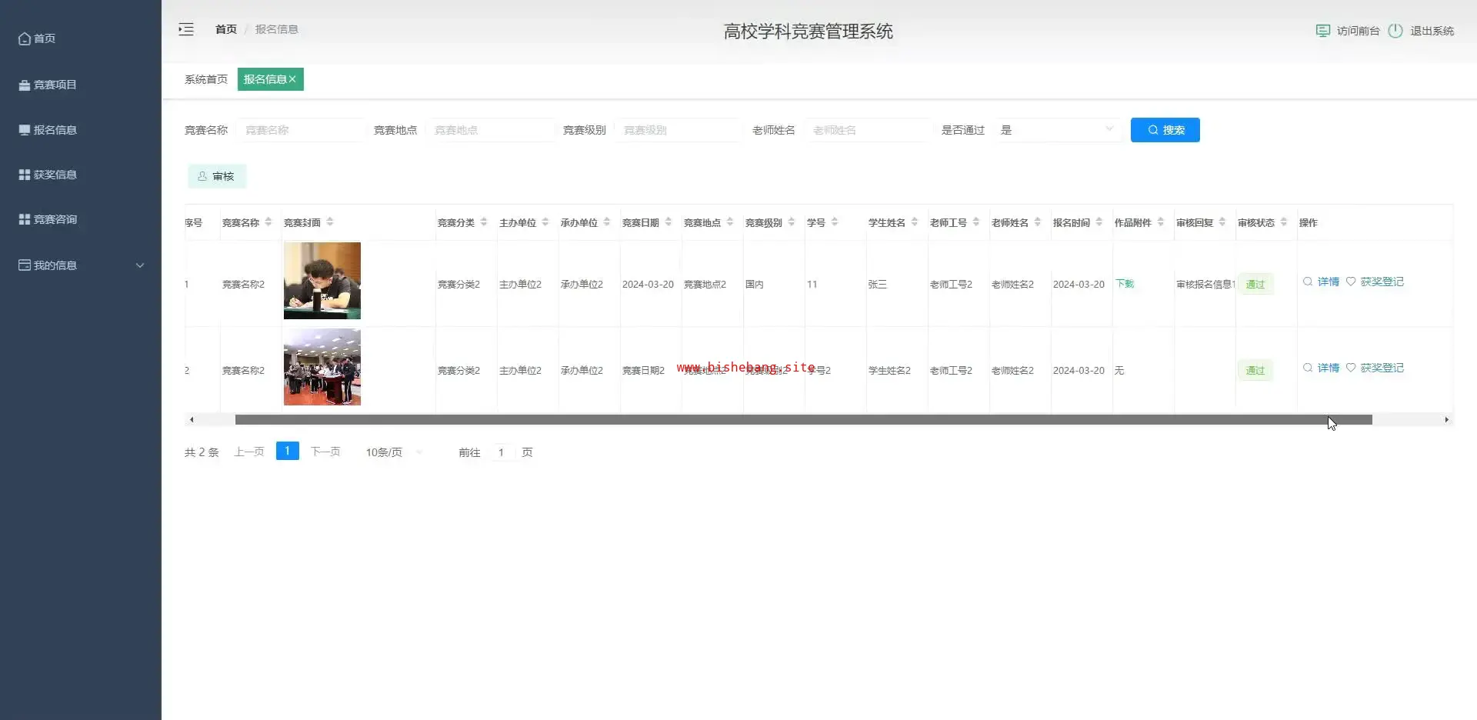The width and height of the screenshot is (1477, 720).
Task: Open 详情 for the first row
Action: [x=1321, y=282]
